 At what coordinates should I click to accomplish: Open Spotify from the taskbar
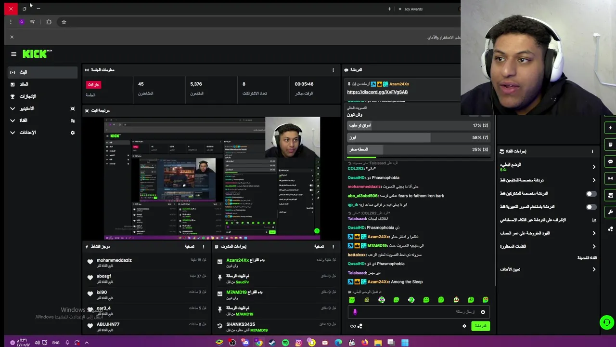pyautogui.click(x=285, y=343)
